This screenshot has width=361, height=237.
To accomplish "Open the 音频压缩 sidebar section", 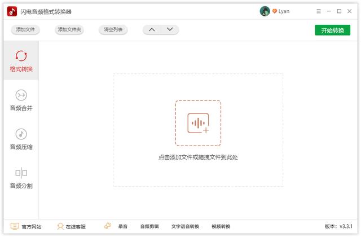I will [x=21, y=139].
